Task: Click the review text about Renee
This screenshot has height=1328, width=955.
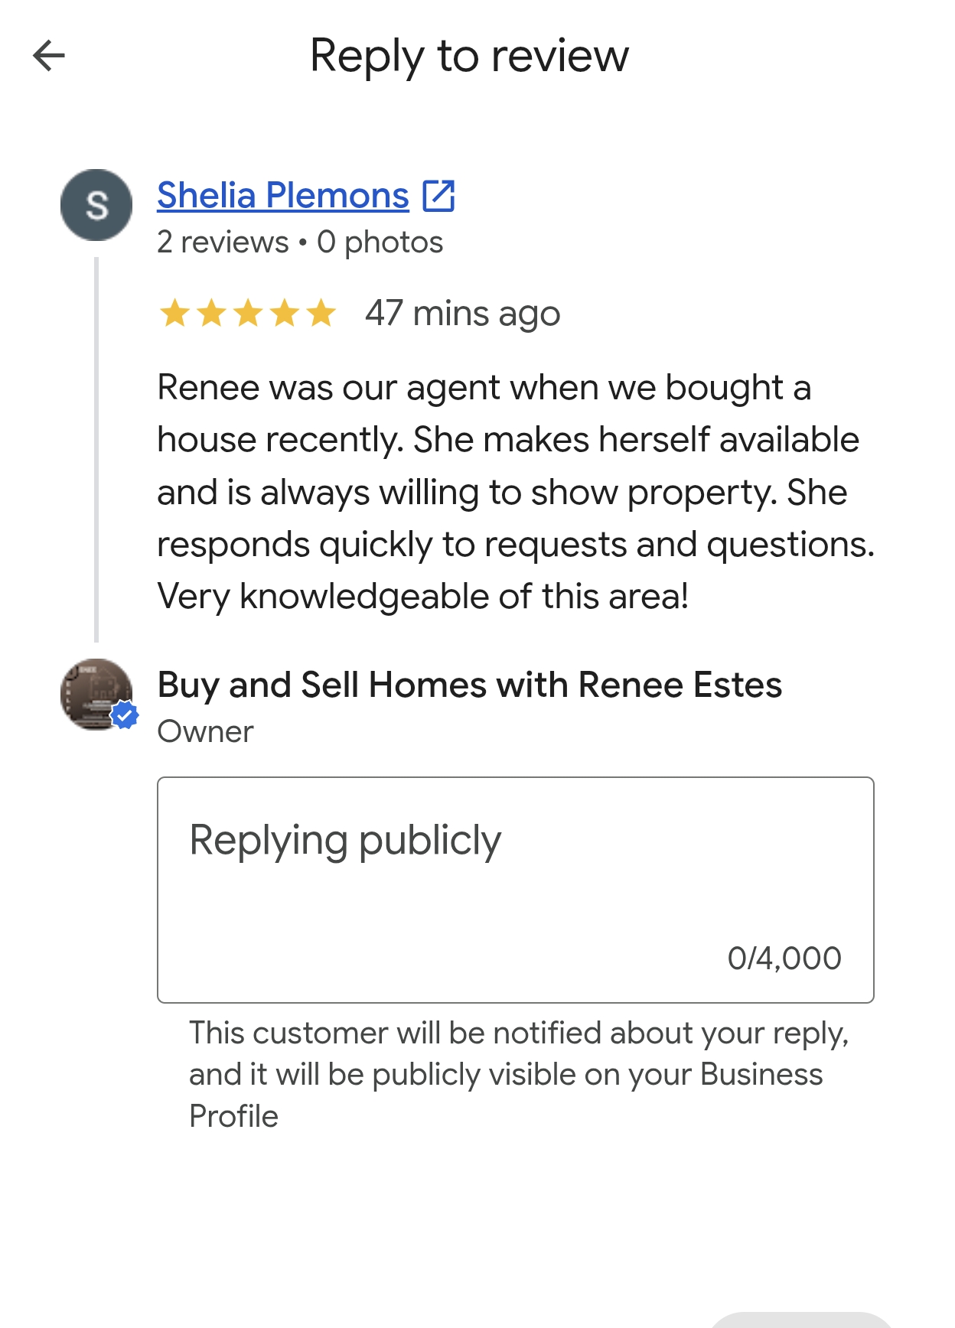Action: (x=516, y=492)
